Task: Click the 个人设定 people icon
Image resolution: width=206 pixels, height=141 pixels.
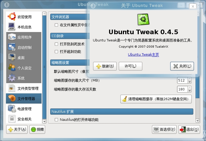Action: coord(12,68)
